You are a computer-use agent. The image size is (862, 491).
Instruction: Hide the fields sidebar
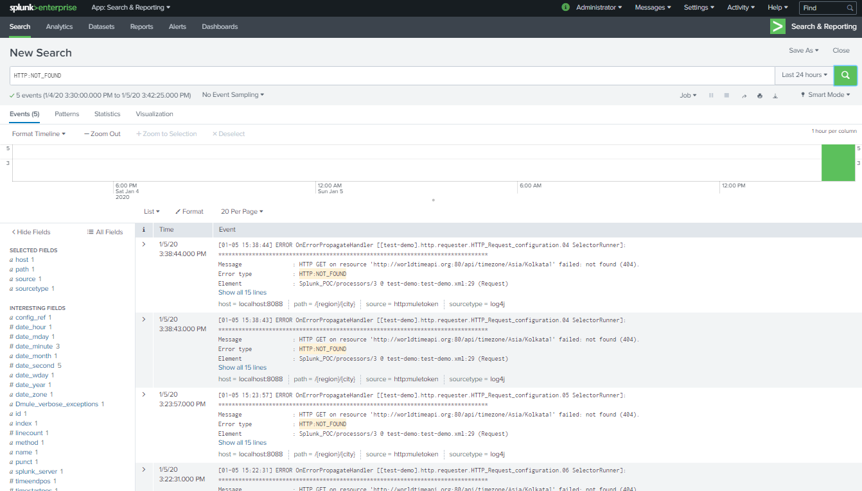(31, 232)
